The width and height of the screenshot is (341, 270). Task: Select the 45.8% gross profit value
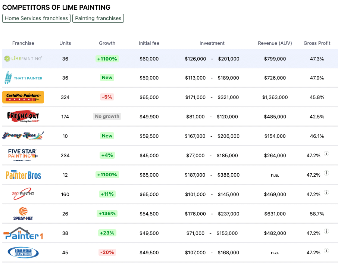tap(317, 97)
